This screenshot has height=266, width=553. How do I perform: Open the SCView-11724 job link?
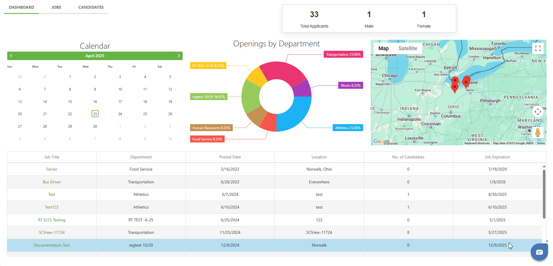click(x=52, y=232)
